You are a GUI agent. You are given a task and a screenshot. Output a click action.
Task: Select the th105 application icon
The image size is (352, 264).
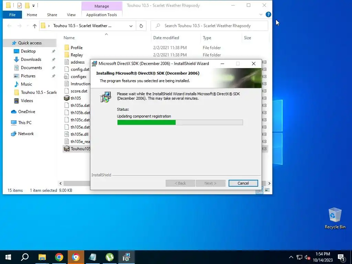[66, 98]
